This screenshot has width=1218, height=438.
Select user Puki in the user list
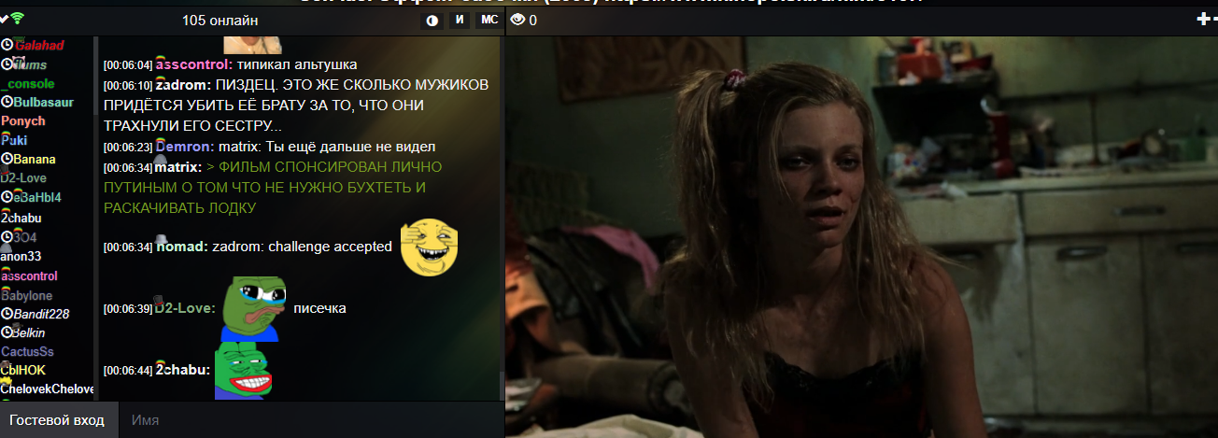pyautogui.click(x=14, y=141)
